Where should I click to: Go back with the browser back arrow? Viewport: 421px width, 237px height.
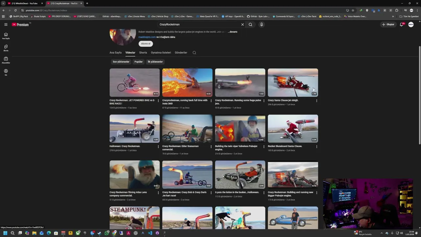(x=4, y=10)
